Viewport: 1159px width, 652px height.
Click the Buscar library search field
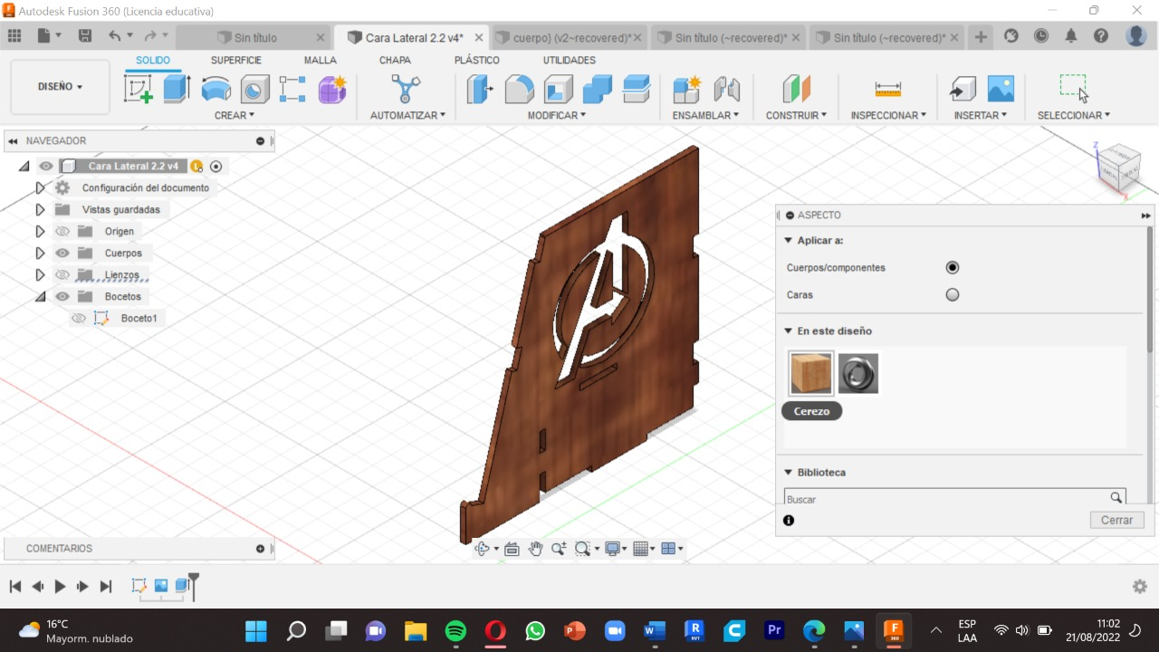[955, 498]
